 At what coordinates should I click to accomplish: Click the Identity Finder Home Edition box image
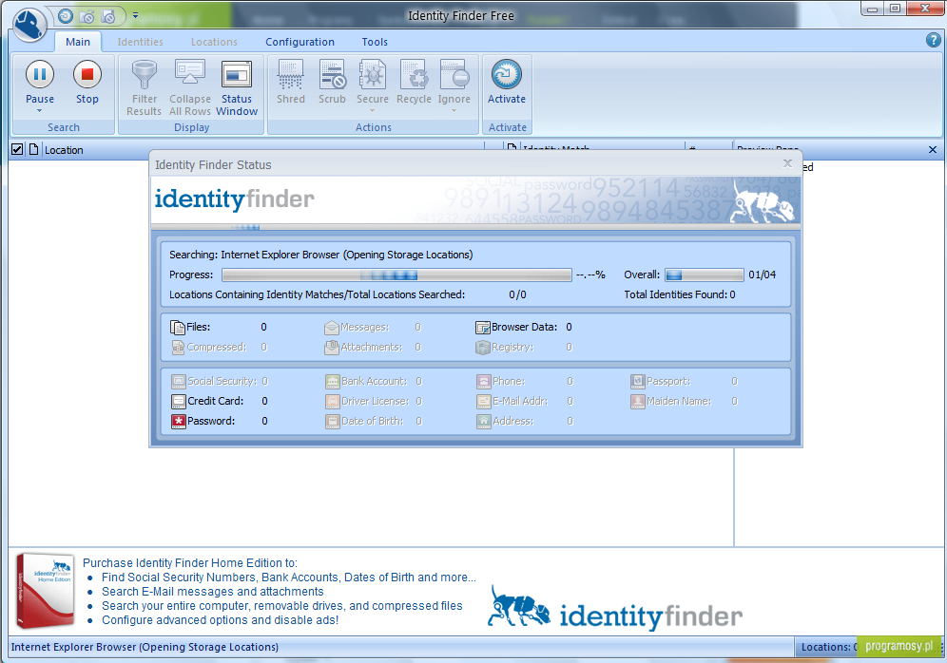pos(46,591)
